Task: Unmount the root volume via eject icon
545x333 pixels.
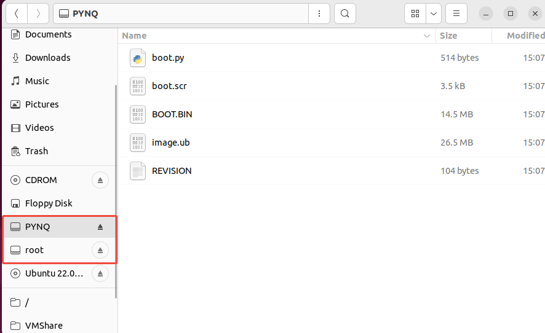Action: pos(100,250)
